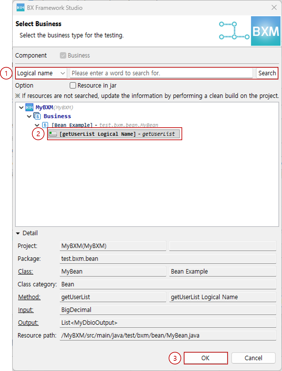282x371 pixels.
Task: Confirm selection with the OK button
Action: [x=205, y=358]
